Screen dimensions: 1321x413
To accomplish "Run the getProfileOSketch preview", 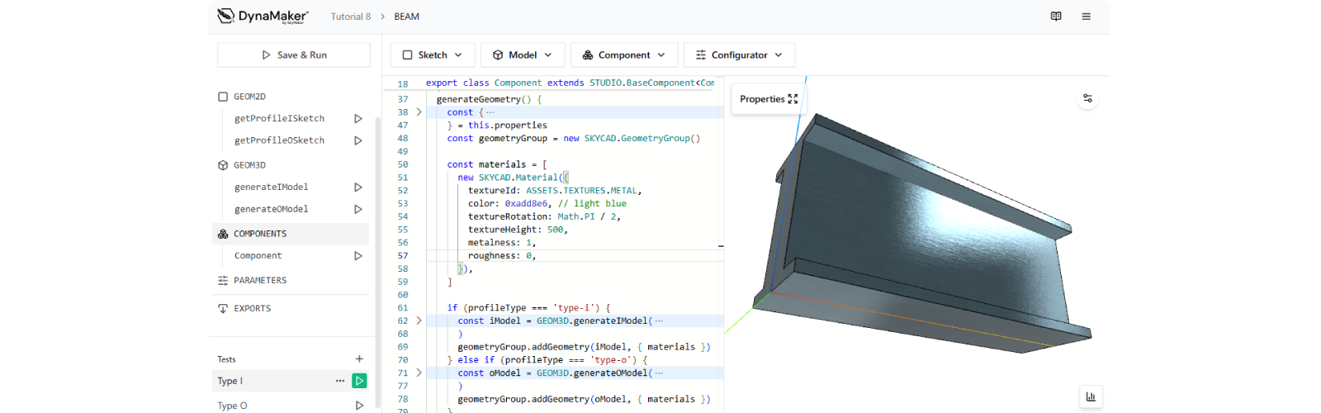I will 358,140.
